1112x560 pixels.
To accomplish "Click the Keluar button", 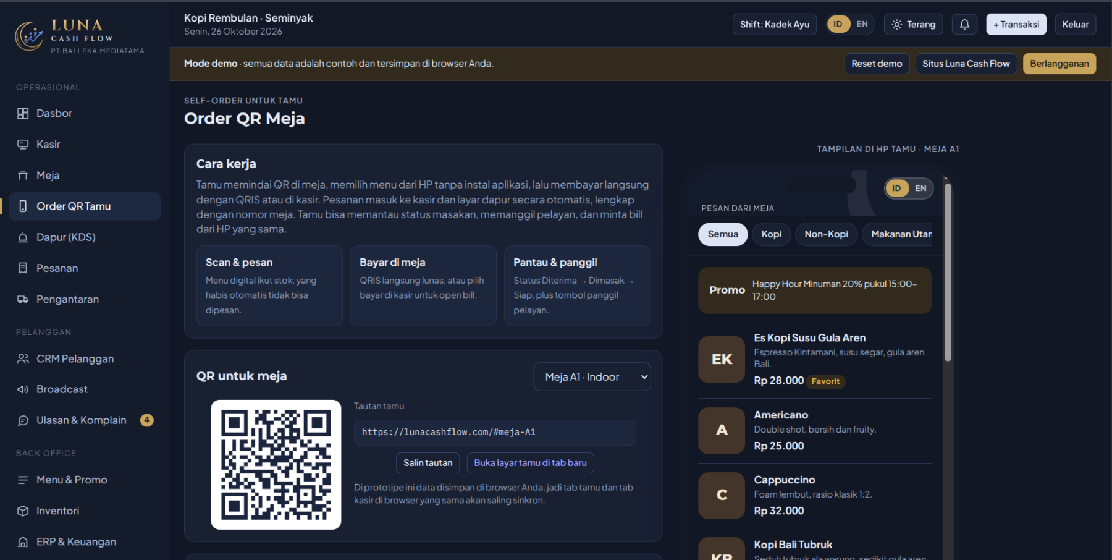I will 1076,24.
